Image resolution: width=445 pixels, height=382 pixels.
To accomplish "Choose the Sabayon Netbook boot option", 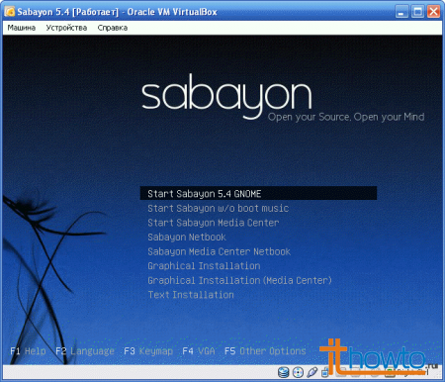I will (187, 237).
